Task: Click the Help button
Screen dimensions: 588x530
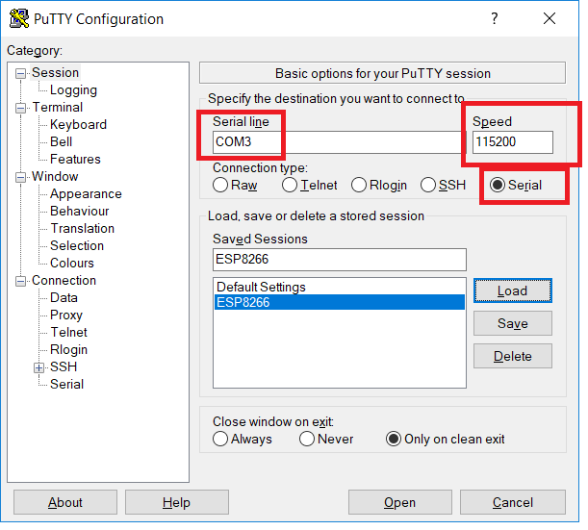Action: (177, 502)
